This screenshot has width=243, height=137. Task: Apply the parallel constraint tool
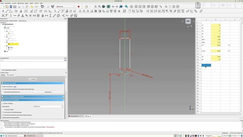pos(19,16)
